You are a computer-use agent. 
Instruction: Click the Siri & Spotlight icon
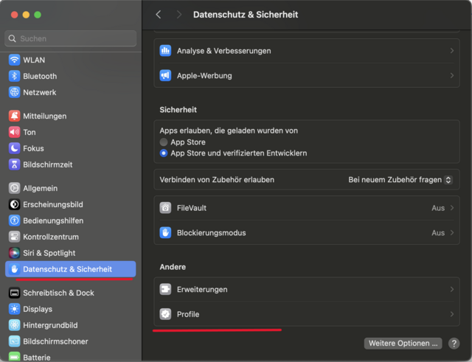point(15,253)
